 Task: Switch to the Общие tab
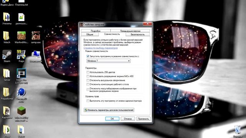click(x=90, y=34)
